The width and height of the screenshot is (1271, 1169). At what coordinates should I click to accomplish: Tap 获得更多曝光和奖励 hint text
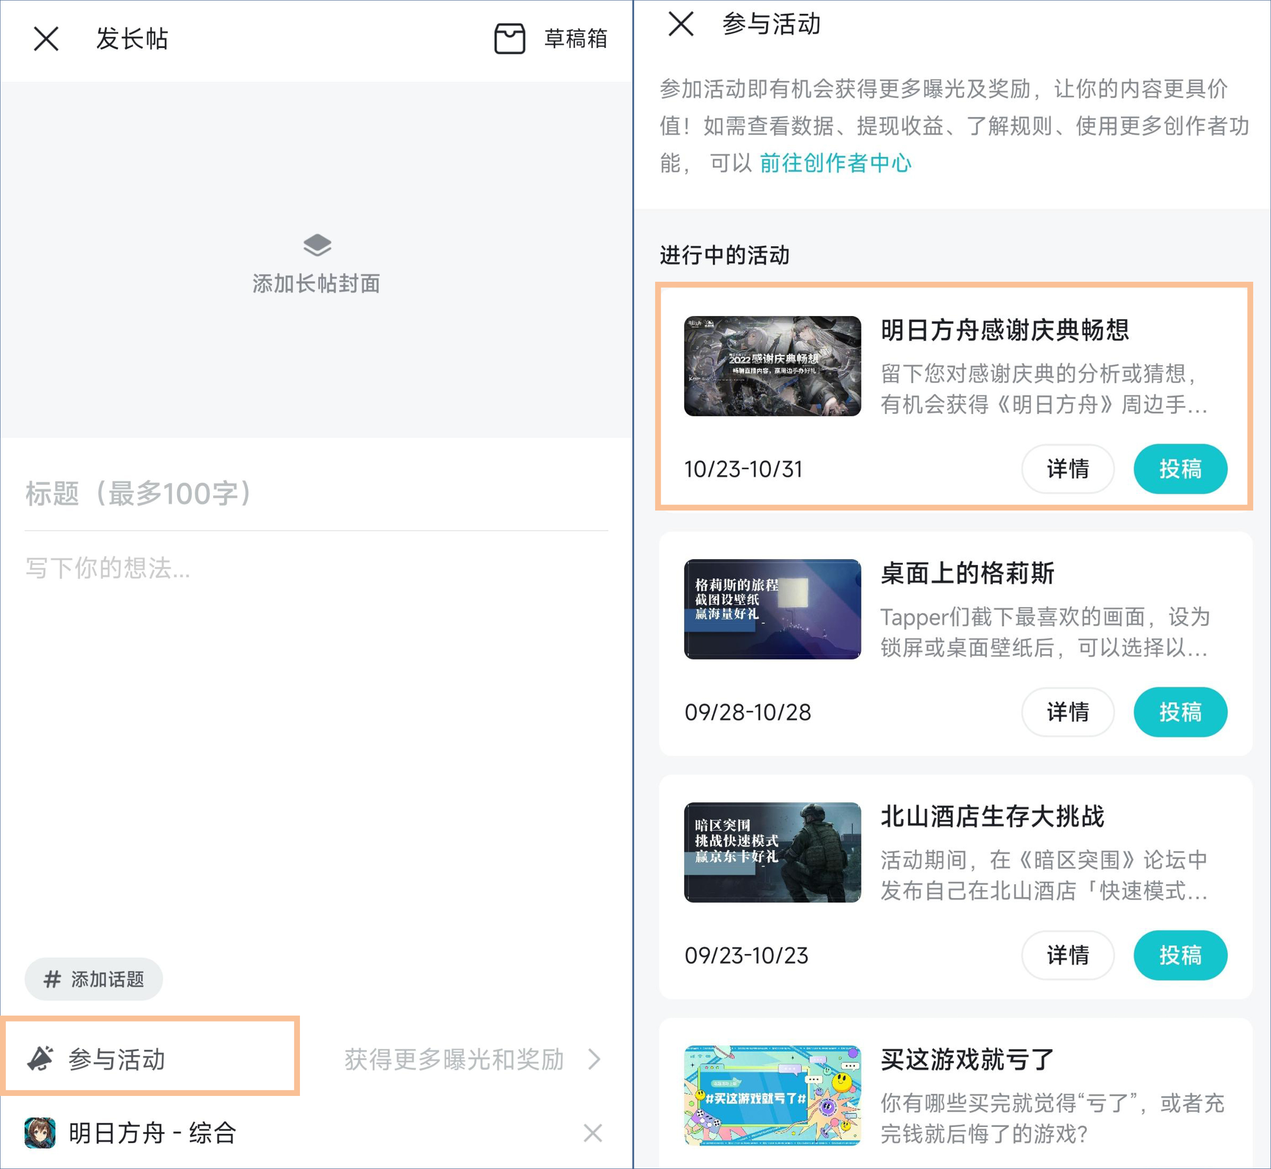[x=454, y=1059]
